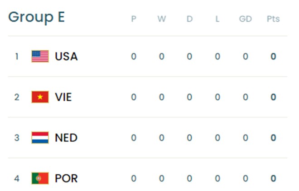Viewport: 299px width, 191px height.
Task: Open the USA team link
Action: coord(66,56)
